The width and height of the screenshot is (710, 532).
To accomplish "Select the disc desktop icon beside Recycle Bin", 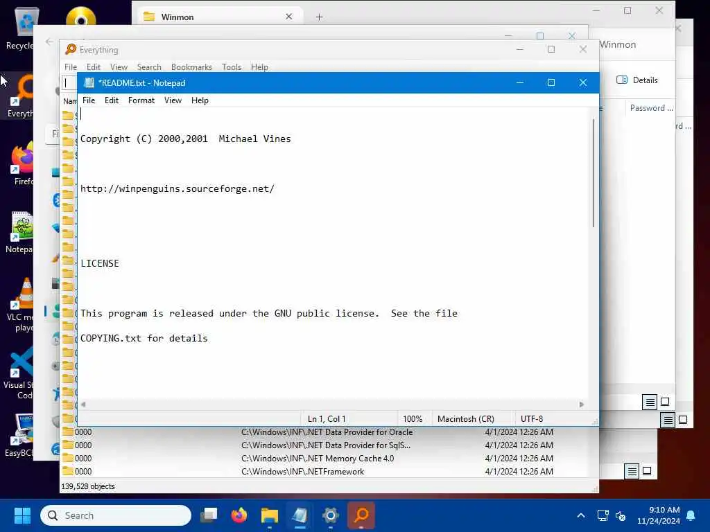I will (81, 17).
